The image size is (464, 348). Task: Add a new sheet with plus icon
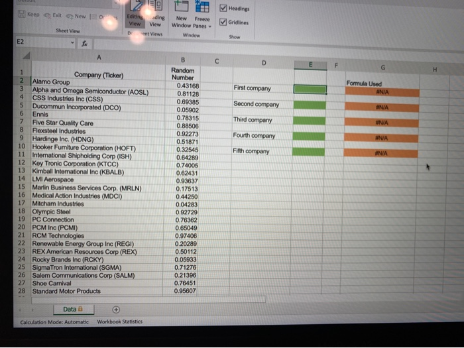point(116,310)
